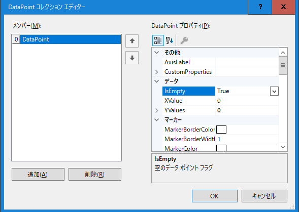The height and width of the screenshot is (212, 299).
Task: Click the help question mark button
Action: pos(260,7)
